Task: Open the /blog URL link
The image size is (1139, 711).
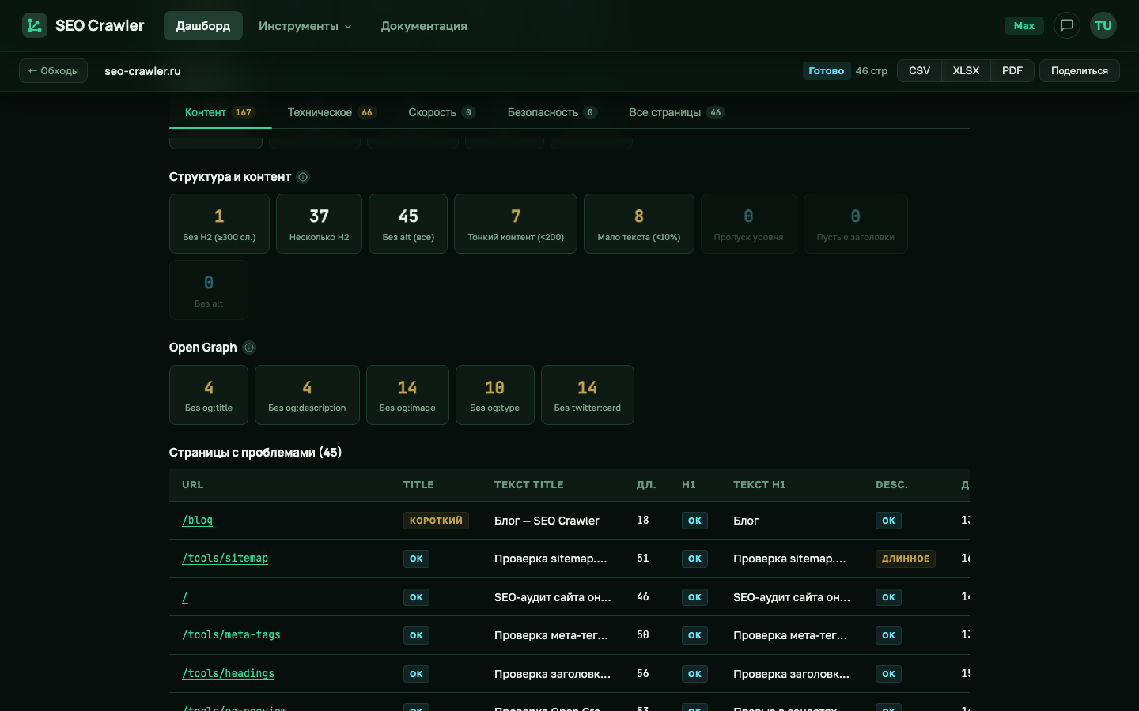Action: click(197, 521)
